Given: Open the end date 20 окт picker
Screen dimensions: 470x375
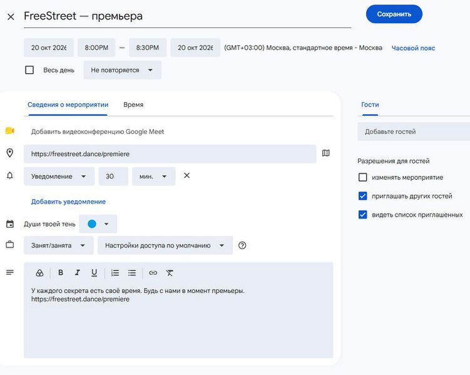Looking at the screenshot, I should (195, 48).
